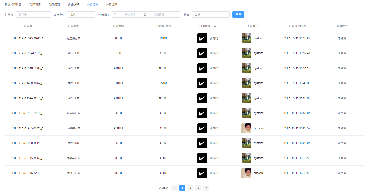Click flystone avatar in 16:56:34 order row

tap(246, 113)
